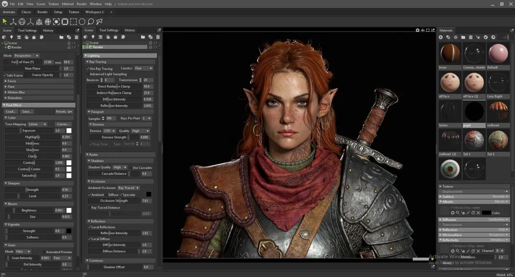Add a light in left Scene panel
515x277 pixels.
[x=11, y=38]
